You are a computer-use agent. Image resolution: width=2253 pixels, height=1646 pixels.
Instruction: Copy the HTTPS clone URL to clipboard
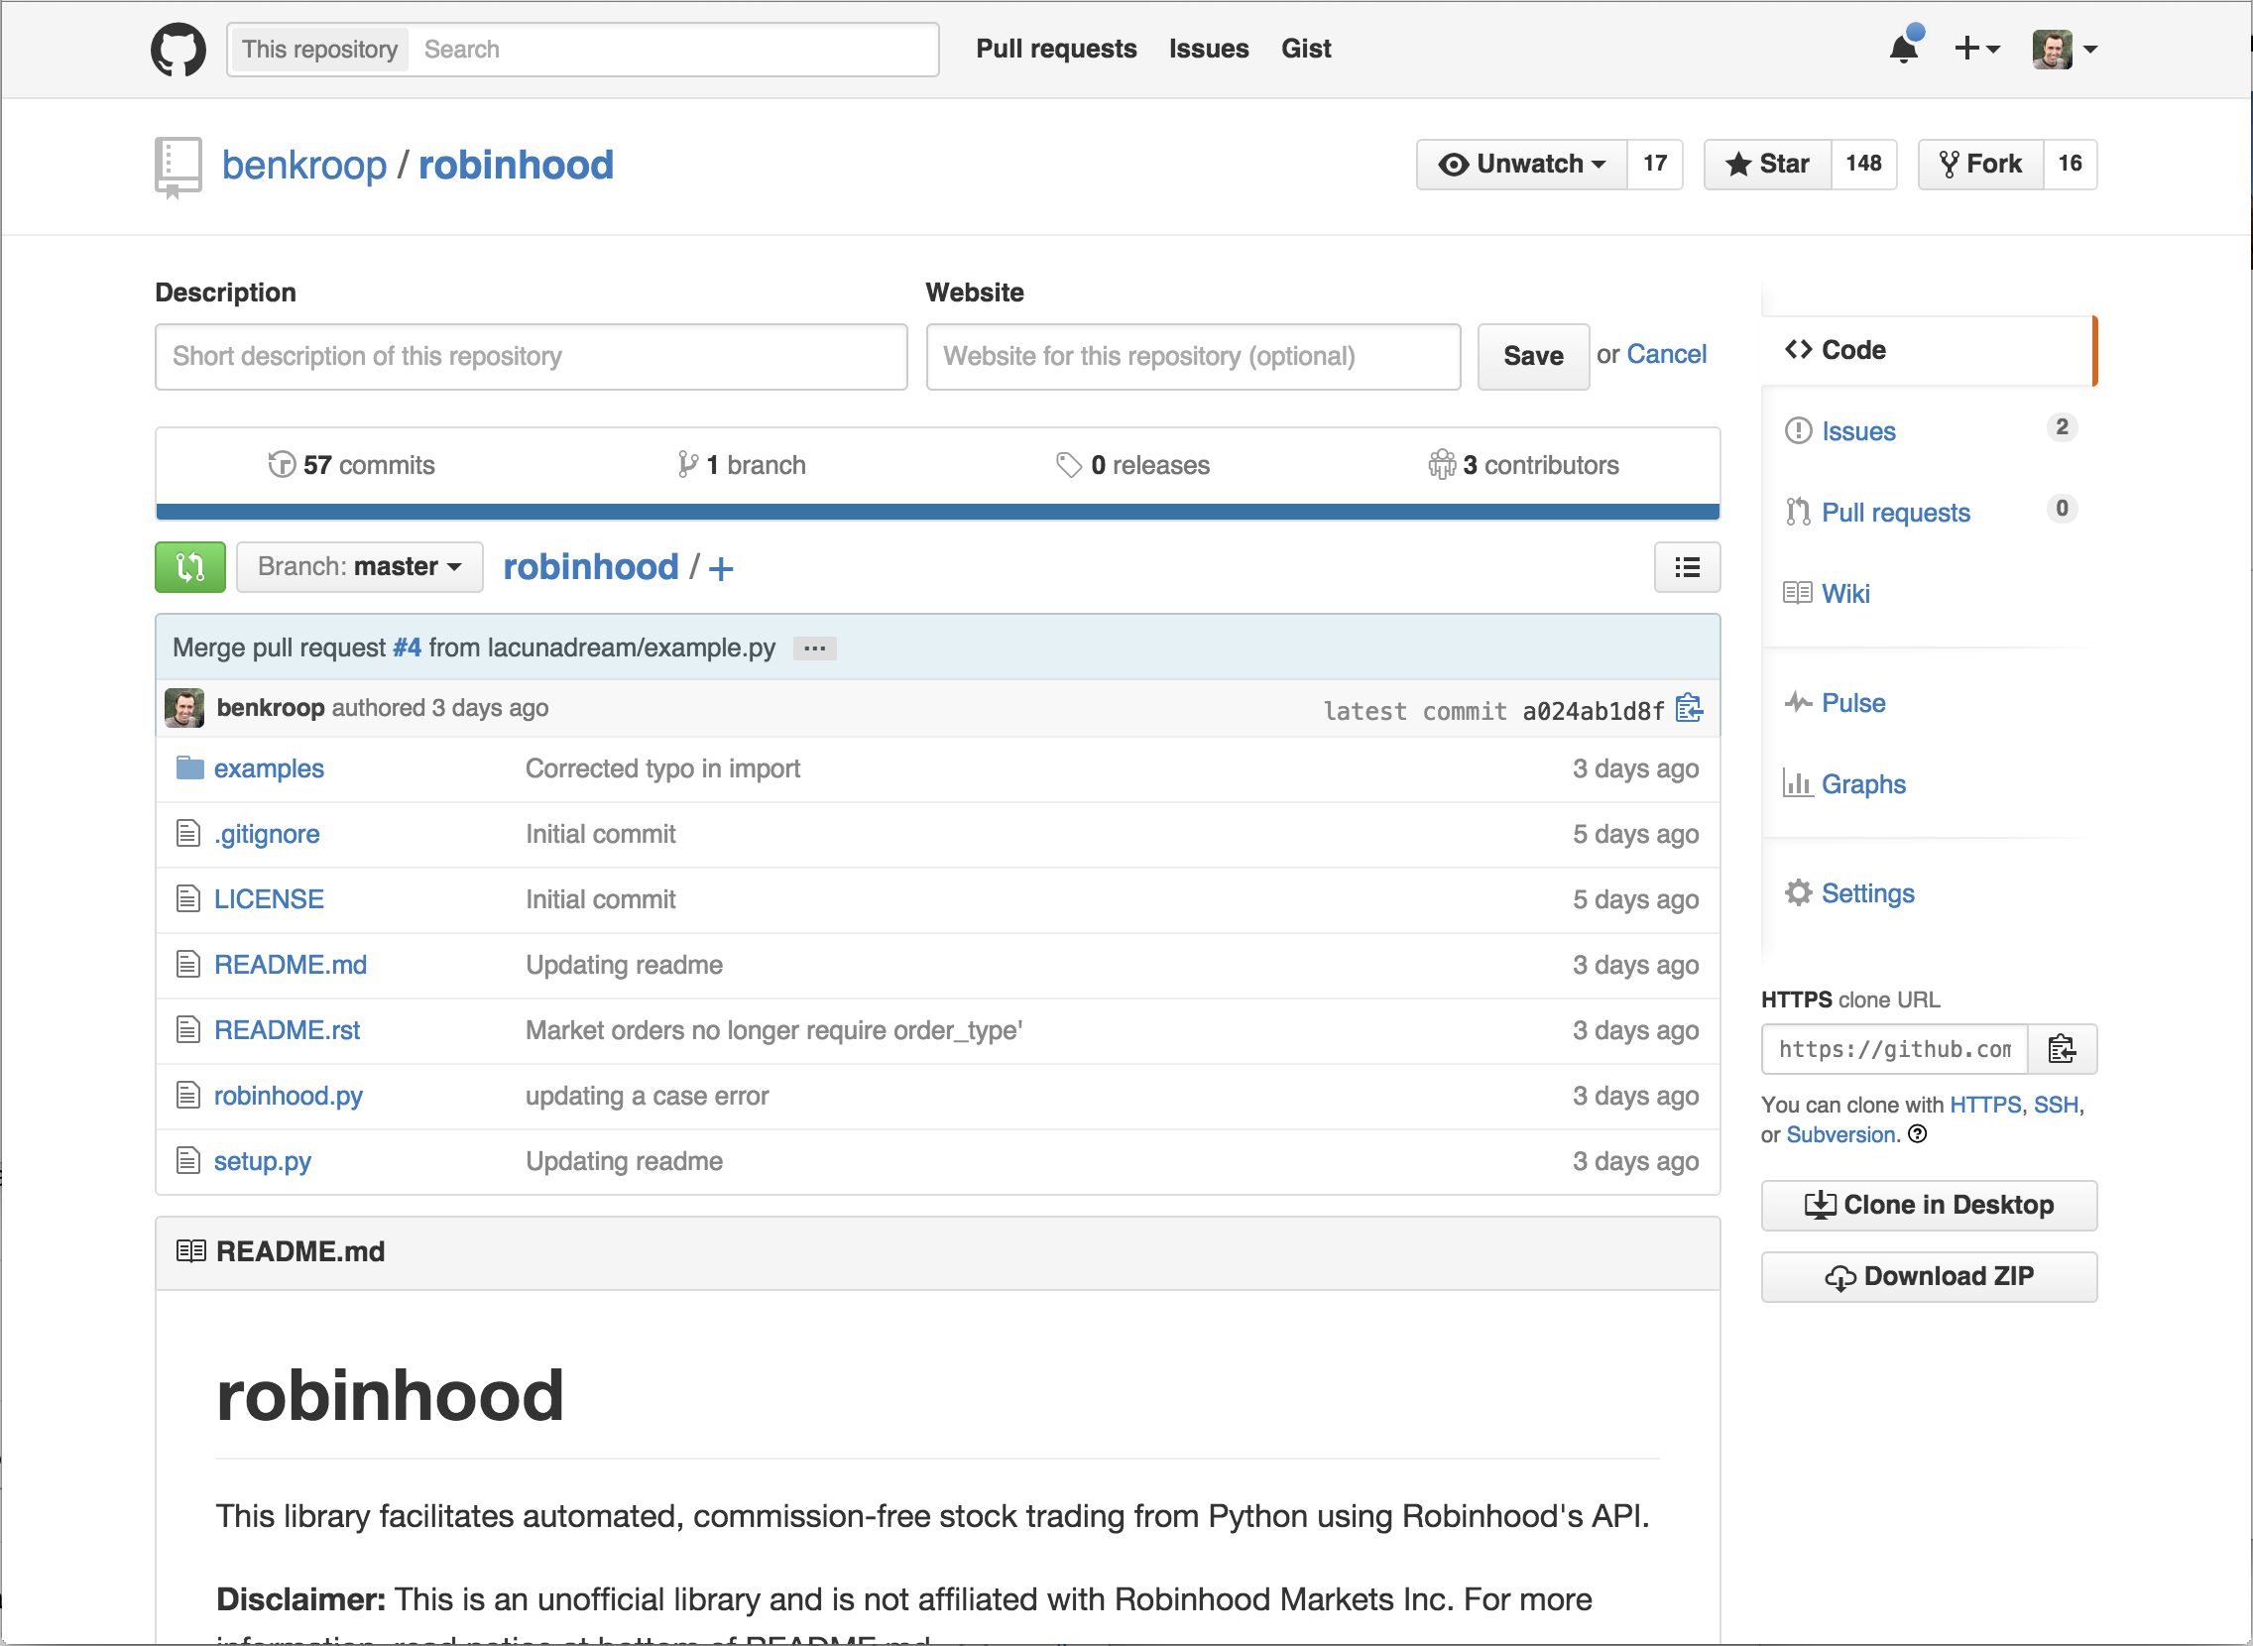2062,1049
